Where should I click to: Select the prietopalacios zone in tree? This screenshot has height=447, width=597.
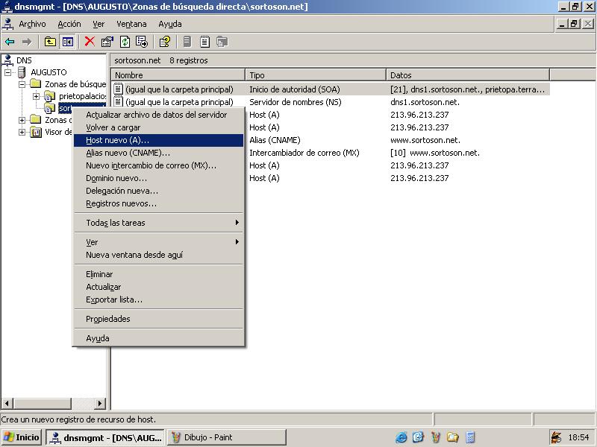(x=82, y=96)
